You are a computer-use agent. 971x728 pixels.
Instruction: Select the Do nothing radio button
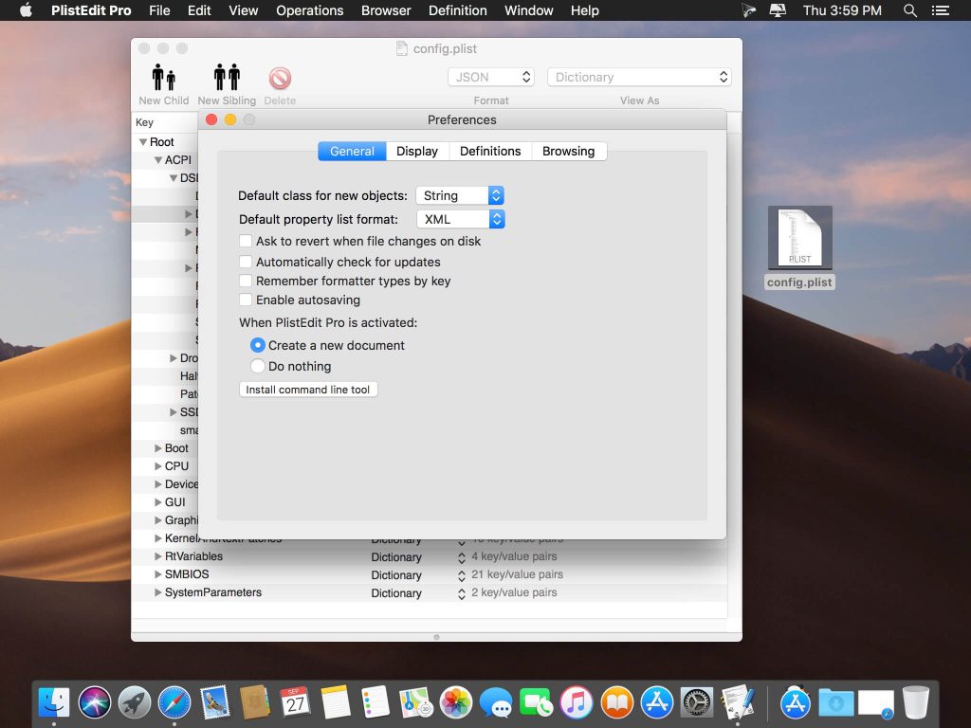pos(257,367)
